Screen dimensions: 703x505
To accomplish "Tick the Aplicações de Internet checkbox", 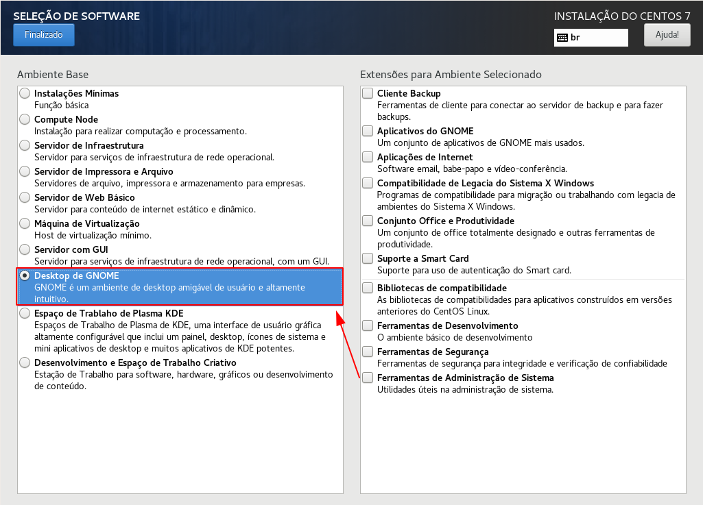I will (368, 157).
